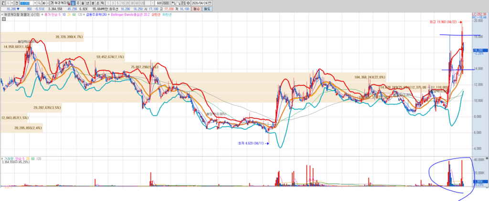Click the 600 candle count field
The width and height of the screenshot is (489, 201).
coord(159,3)
